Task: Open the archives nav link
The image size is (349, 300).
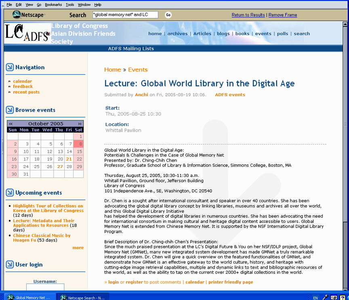Action: (177, 34)
